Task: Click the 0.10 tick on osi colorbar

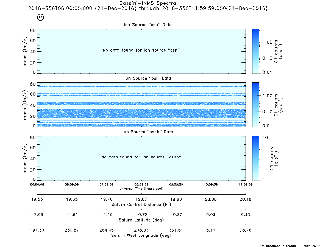Action: pyautogui.click(x=267, y=112)
